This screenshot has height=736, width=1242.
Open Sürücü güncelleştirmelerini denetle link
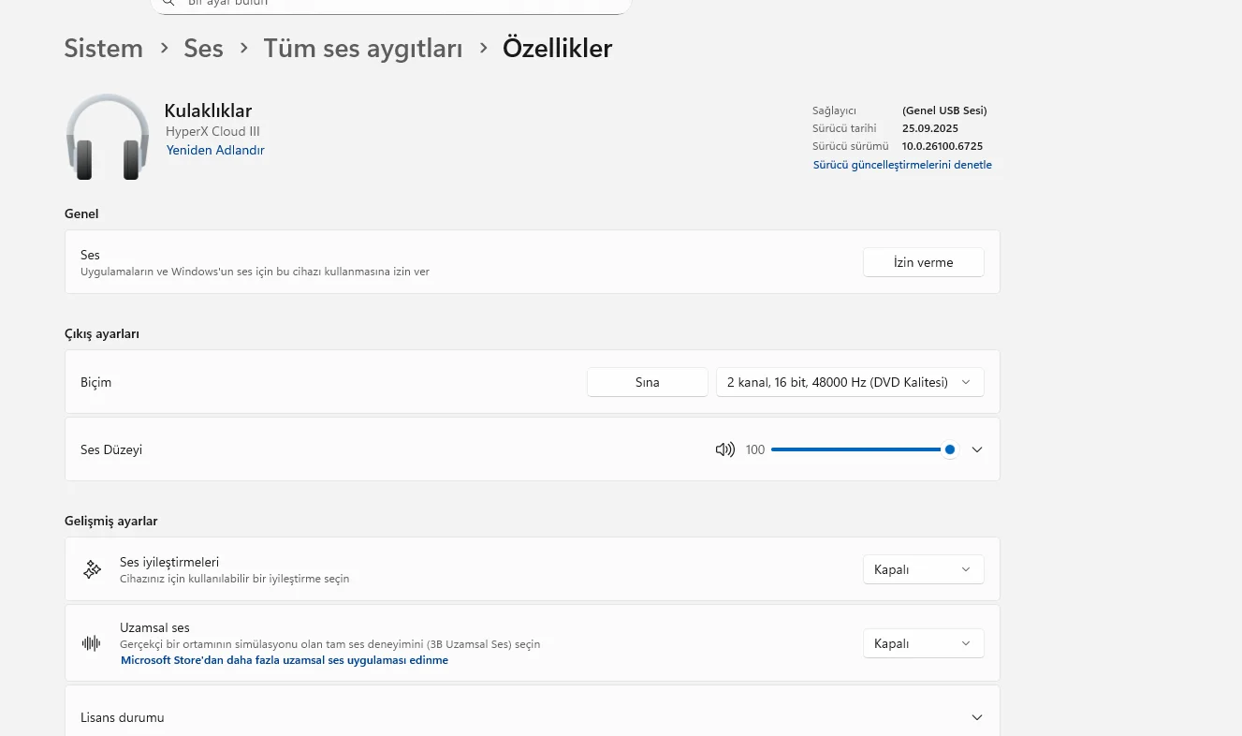click(902, 165)
